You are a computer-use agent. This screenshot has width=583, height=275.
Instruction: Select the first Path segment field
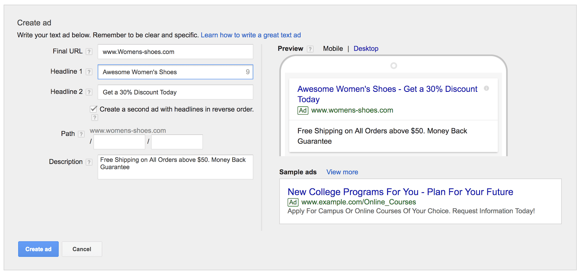pos(119,142)
